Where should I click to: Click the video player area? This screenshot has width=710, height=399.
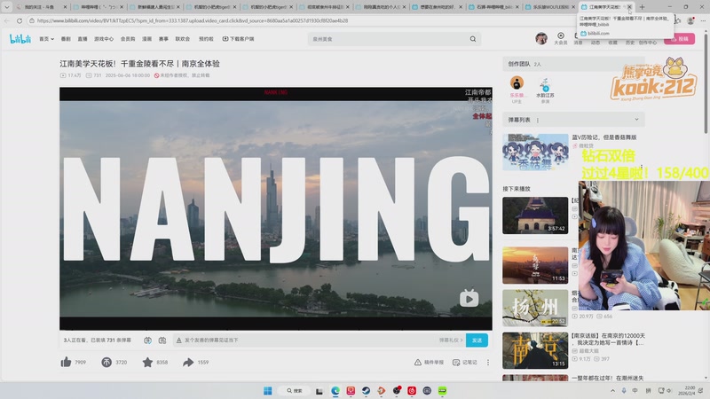(276, 208)
